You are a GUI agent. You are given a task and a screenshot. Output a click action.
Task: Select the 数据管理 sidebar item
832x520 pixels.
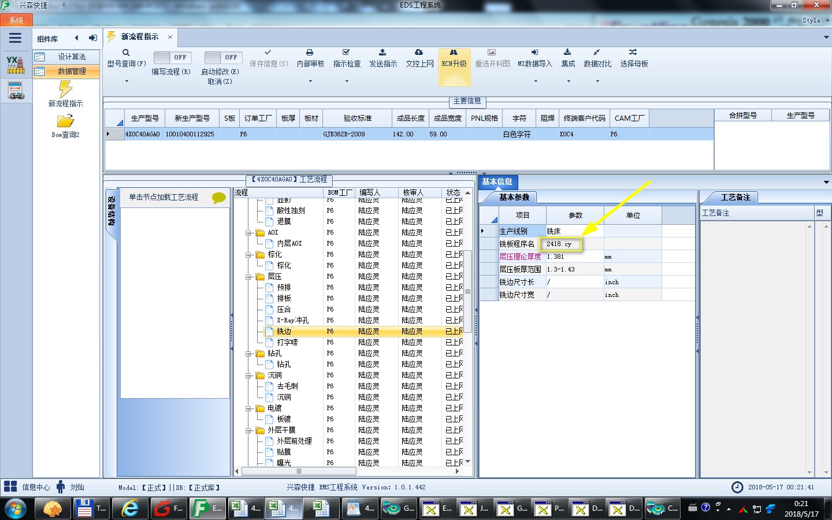coord(71,72)
